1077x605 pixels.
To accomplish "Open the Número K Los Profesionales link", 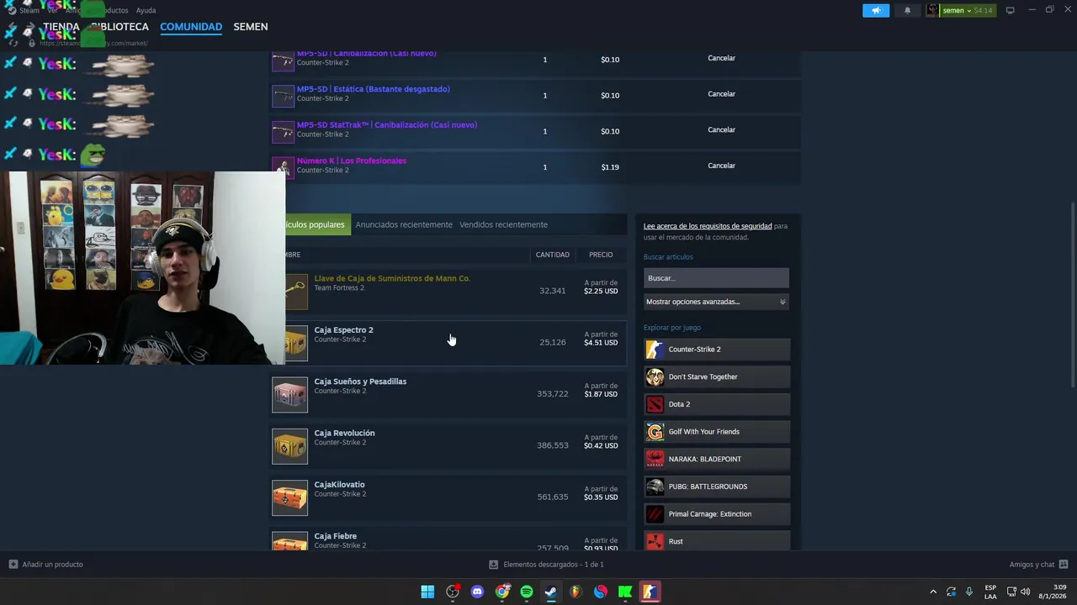I will [x=351, y=160].
